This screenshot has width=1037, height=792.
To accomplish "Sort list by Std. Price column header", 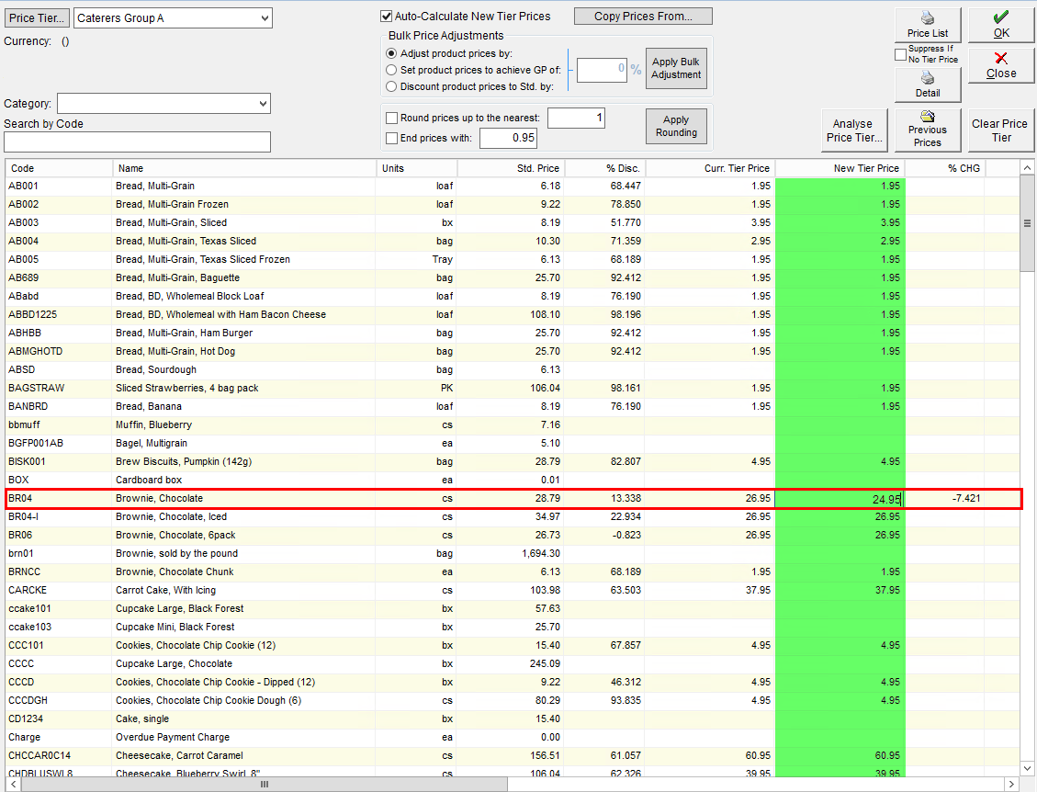I will [510, 168].
